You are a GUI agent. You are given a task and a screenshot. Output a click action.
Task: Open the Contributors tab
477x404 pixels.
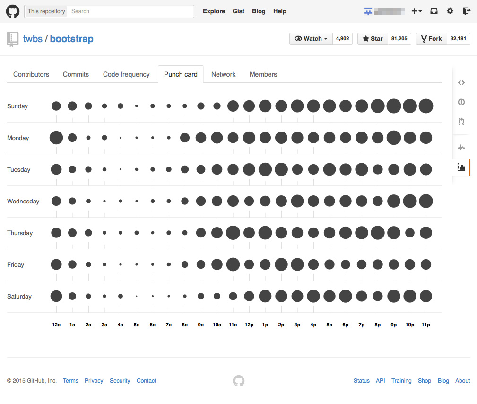click(x=31, y=74)
